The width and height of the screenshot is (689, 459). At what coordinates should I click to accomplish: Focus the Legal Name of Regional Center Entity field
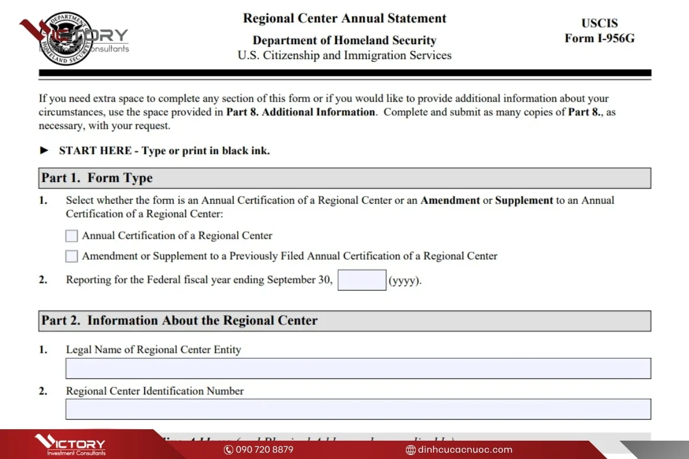[358, 368]
